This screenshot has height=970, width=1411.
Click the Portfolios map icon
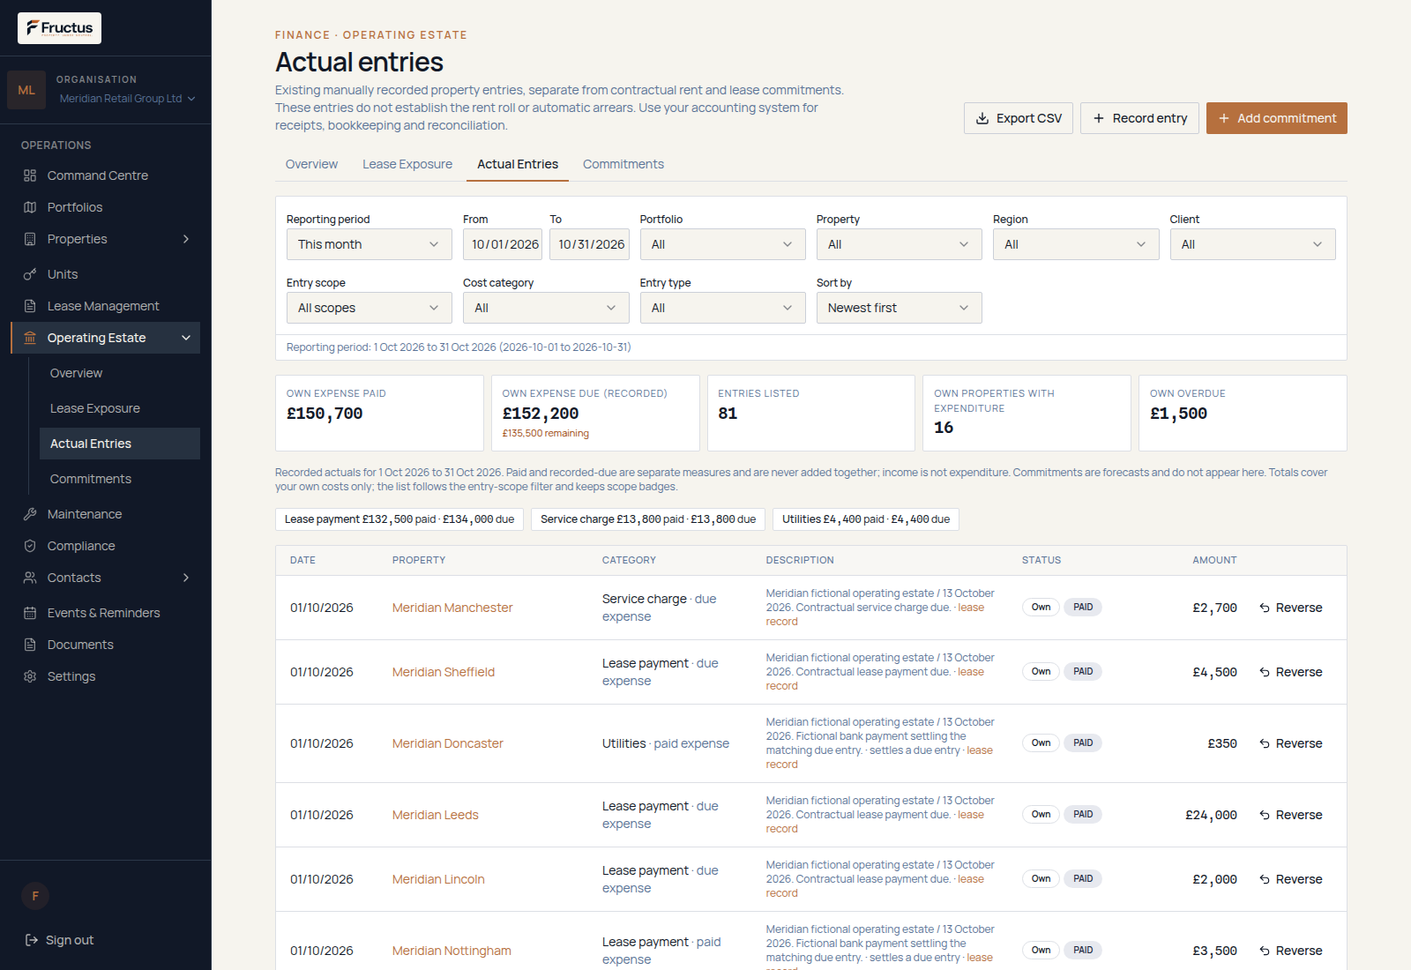pyautogui.click(x=30, y=207)
